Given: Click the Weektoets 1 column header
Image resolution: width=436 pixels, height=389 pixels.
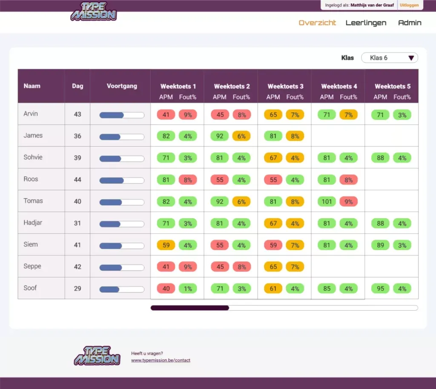Looking at the screenshot, I should click(178, 86).
